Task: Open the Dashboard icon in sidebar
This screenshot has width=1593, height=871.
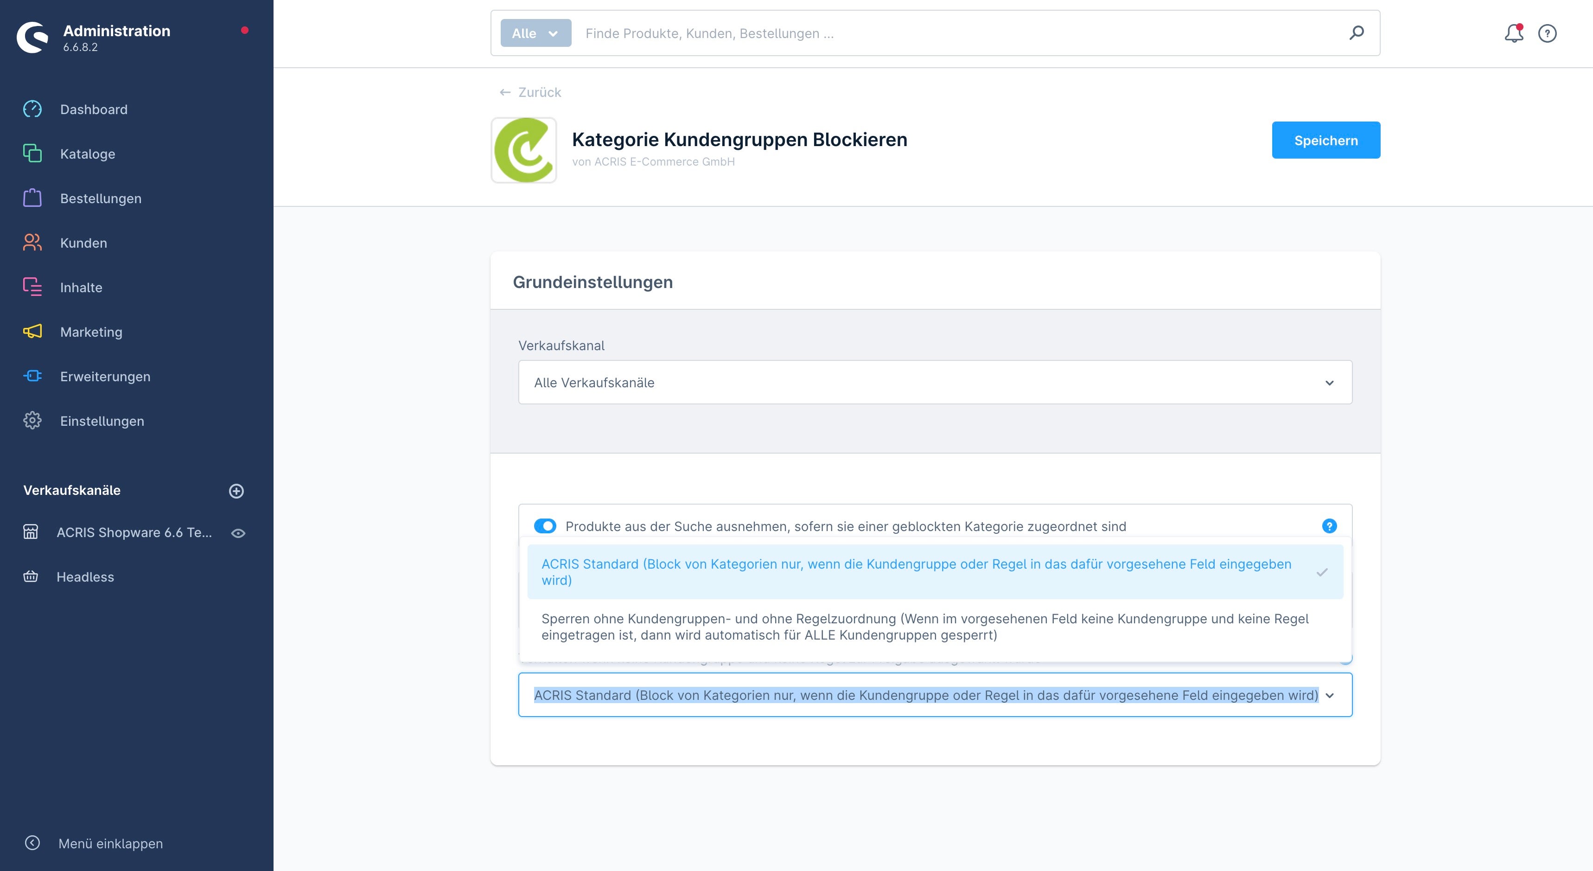Action: 32,109
